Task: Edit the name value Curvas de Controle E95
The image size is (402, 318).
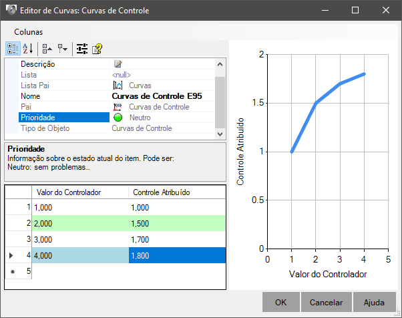Action: click(x=157, y=96)
